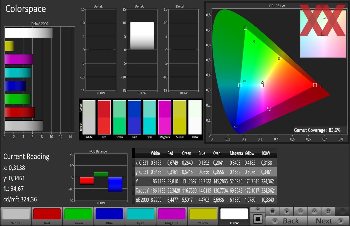Click the DeltaL chart title
350x226 pixels.
click(98, 6)
